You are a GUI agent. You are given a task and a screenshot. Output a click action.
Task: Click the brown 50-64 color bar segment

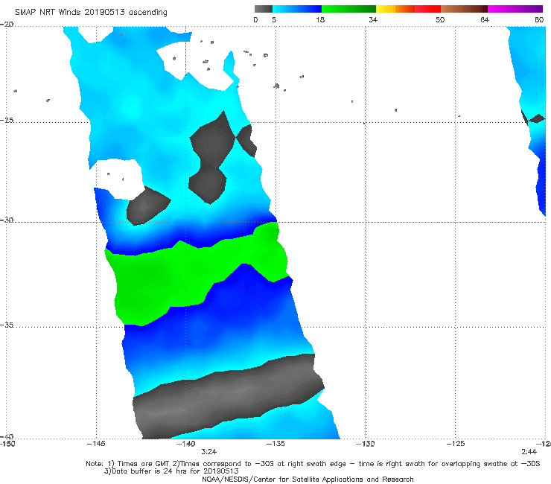(x=464, y=9)
